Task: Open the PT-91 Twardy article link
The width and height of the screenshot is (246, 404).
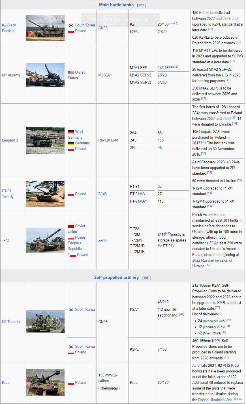Action: pos(8,194)
